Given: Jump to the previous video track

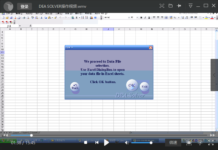Looking at the screenshot, I should coord(96,142).
